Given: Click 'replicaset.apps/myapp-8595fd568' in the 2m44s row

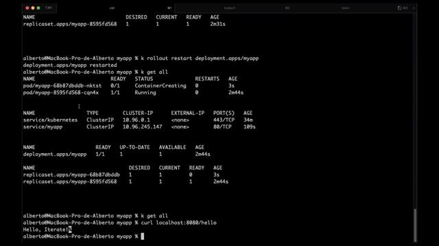Looking at the screenshot, I should click(70, 182).
